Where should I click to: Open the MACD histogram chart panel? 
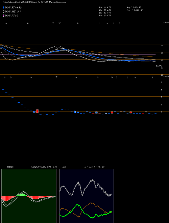29,196
